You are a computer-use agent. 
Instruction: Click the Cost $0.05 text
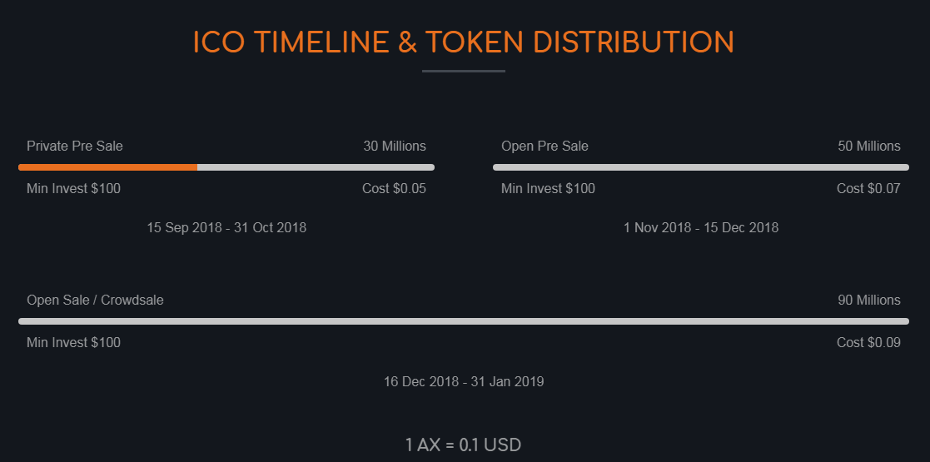[394, 189]
